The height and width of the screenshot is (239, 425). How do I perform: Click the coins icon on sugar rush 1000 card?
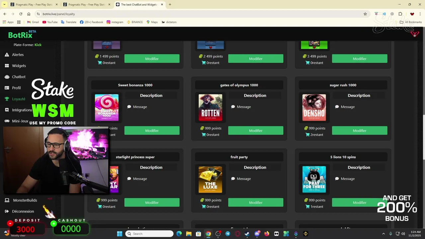click(x=306, y=128)
